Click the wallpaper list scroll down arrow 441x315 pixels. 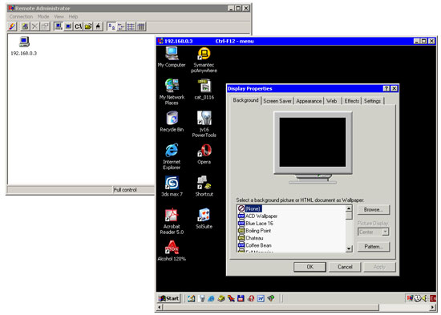(349, 248)
